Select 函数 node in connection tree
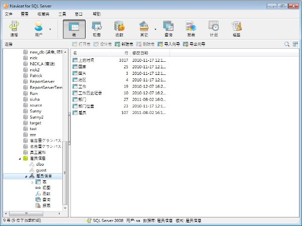This screenshot has width=302, height=226. [x=46, y=194]
